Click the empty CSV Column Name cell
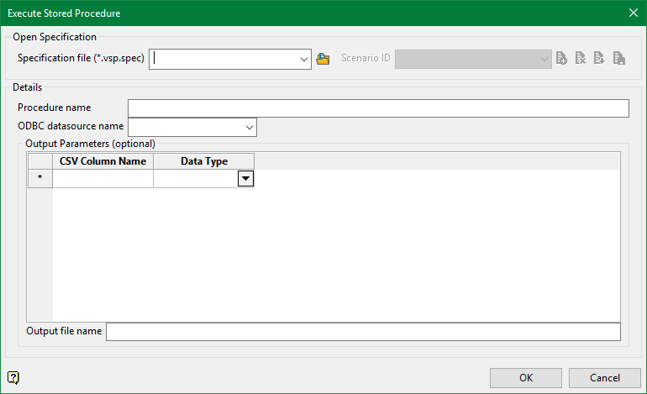This screenshot has width=647, height=394. click(x=103, y=179)
